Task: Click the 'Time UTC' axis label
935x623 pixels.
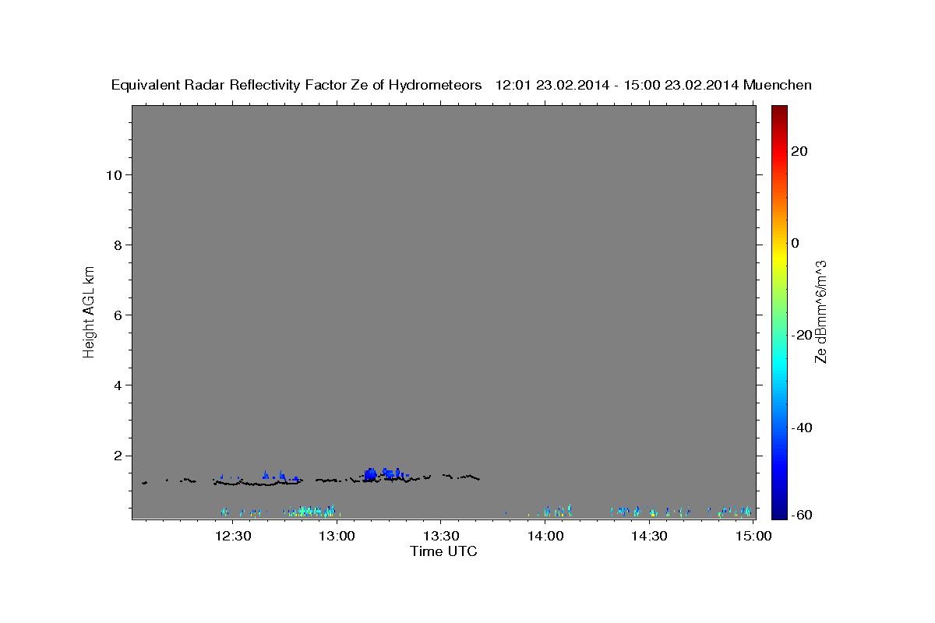Action: point(443,551)
